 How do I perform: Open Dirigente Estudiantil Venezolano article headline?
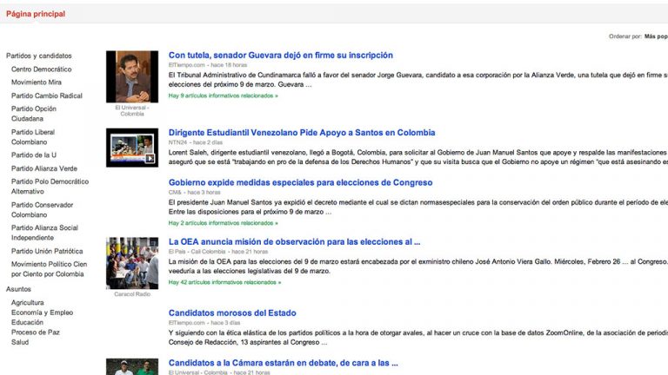pyautogui.click(x=302, y=133)
